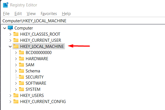Click the Schema folder icon
The width and height of the screenshot is (165, 110).
tap(21, 71)
